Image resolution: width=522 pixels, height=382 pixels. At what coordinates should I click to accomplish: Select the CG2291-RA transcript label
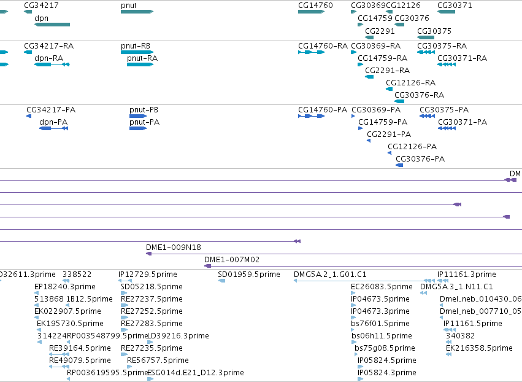(388, 71)
